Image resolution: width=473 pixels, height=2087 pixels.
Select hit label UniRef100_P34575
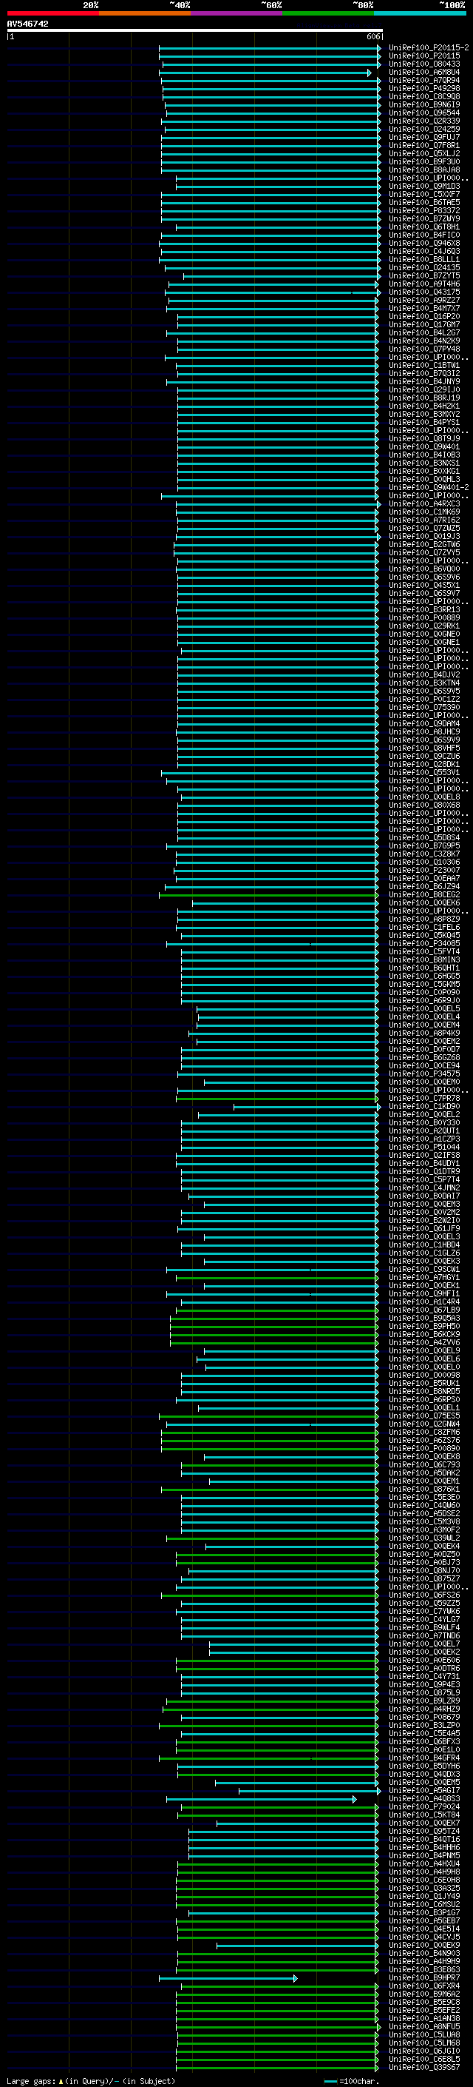tap(424, 1073)
